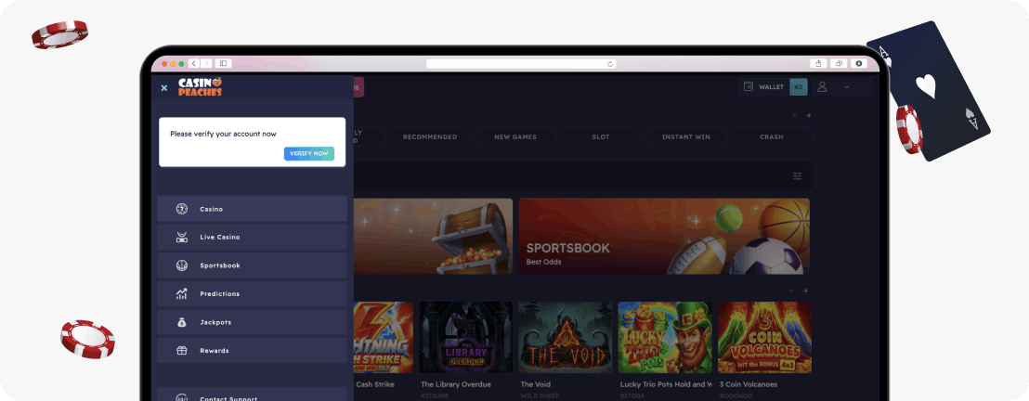Open the Lucky Trio Pots game thumbnail

coord(665,337)
